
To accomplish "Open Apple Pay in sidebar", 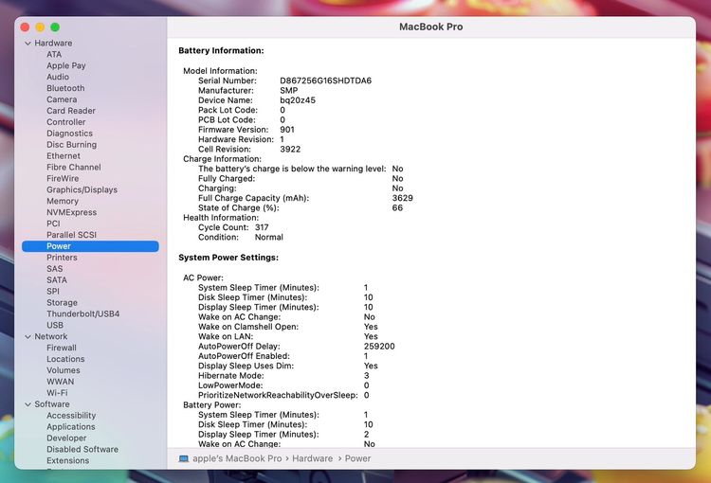I will coord(66,65).
